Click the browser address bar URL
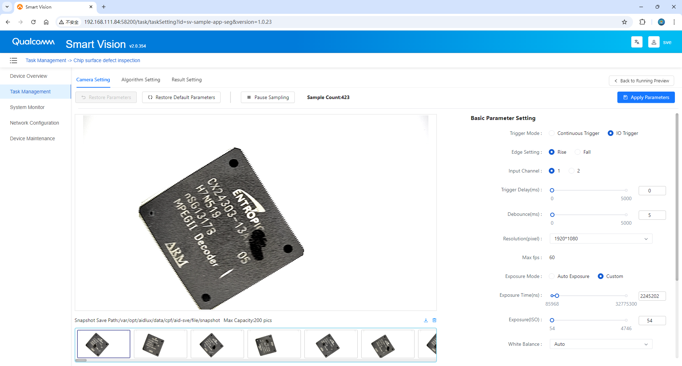682x366 pixels. 178,22
